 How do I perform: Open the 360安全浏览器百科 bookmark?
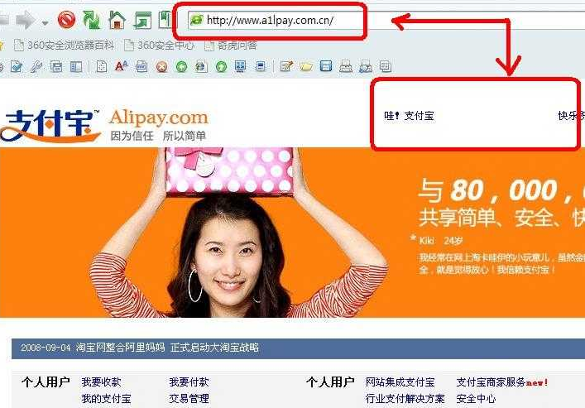click(x=64, y=45)
